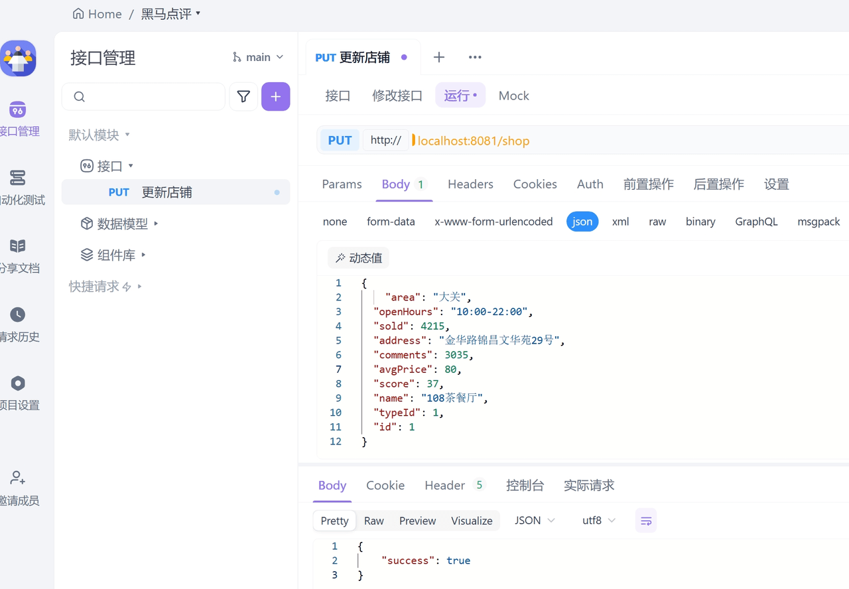Viewport: 849px width, 589px height.
Task: Open the main branch dropdown
Action: (258, 58)
